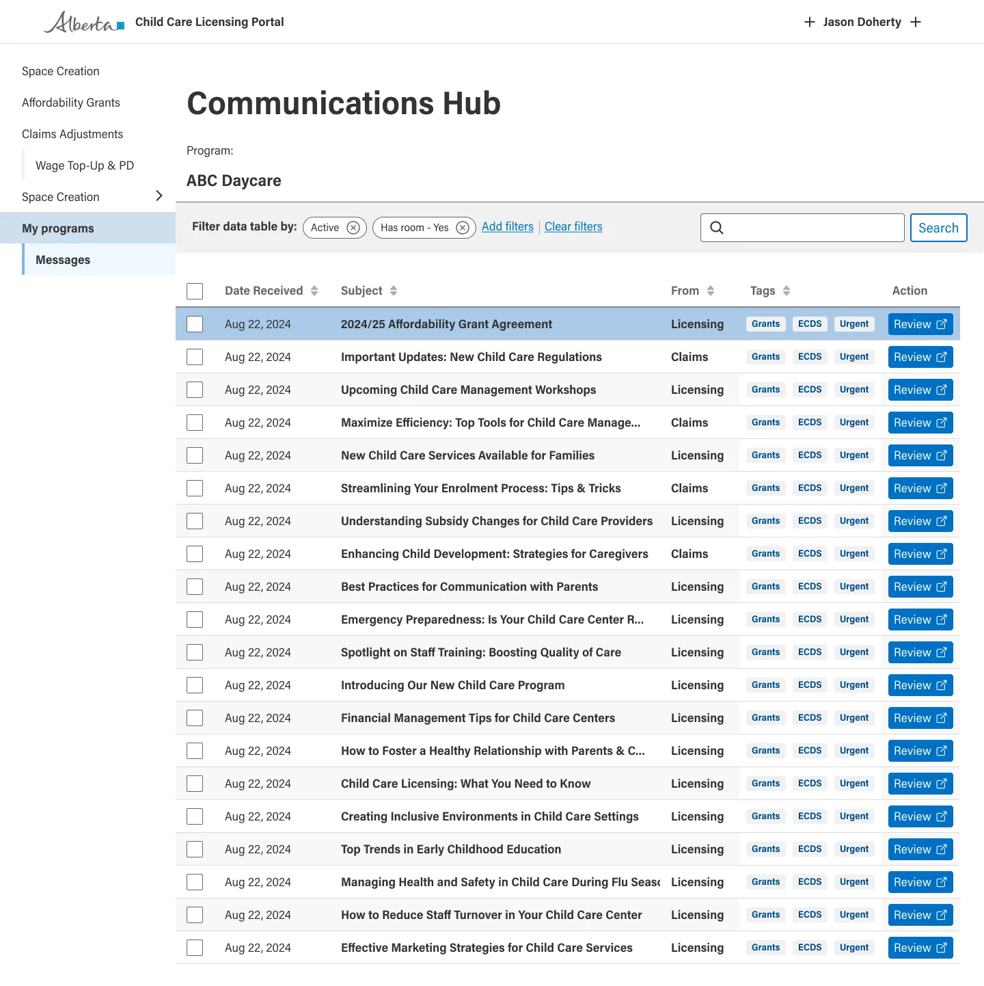Review the 2024/25 Affordability Grant Agreement message
This screenshot has height=986, width=984.
(920, 324)
